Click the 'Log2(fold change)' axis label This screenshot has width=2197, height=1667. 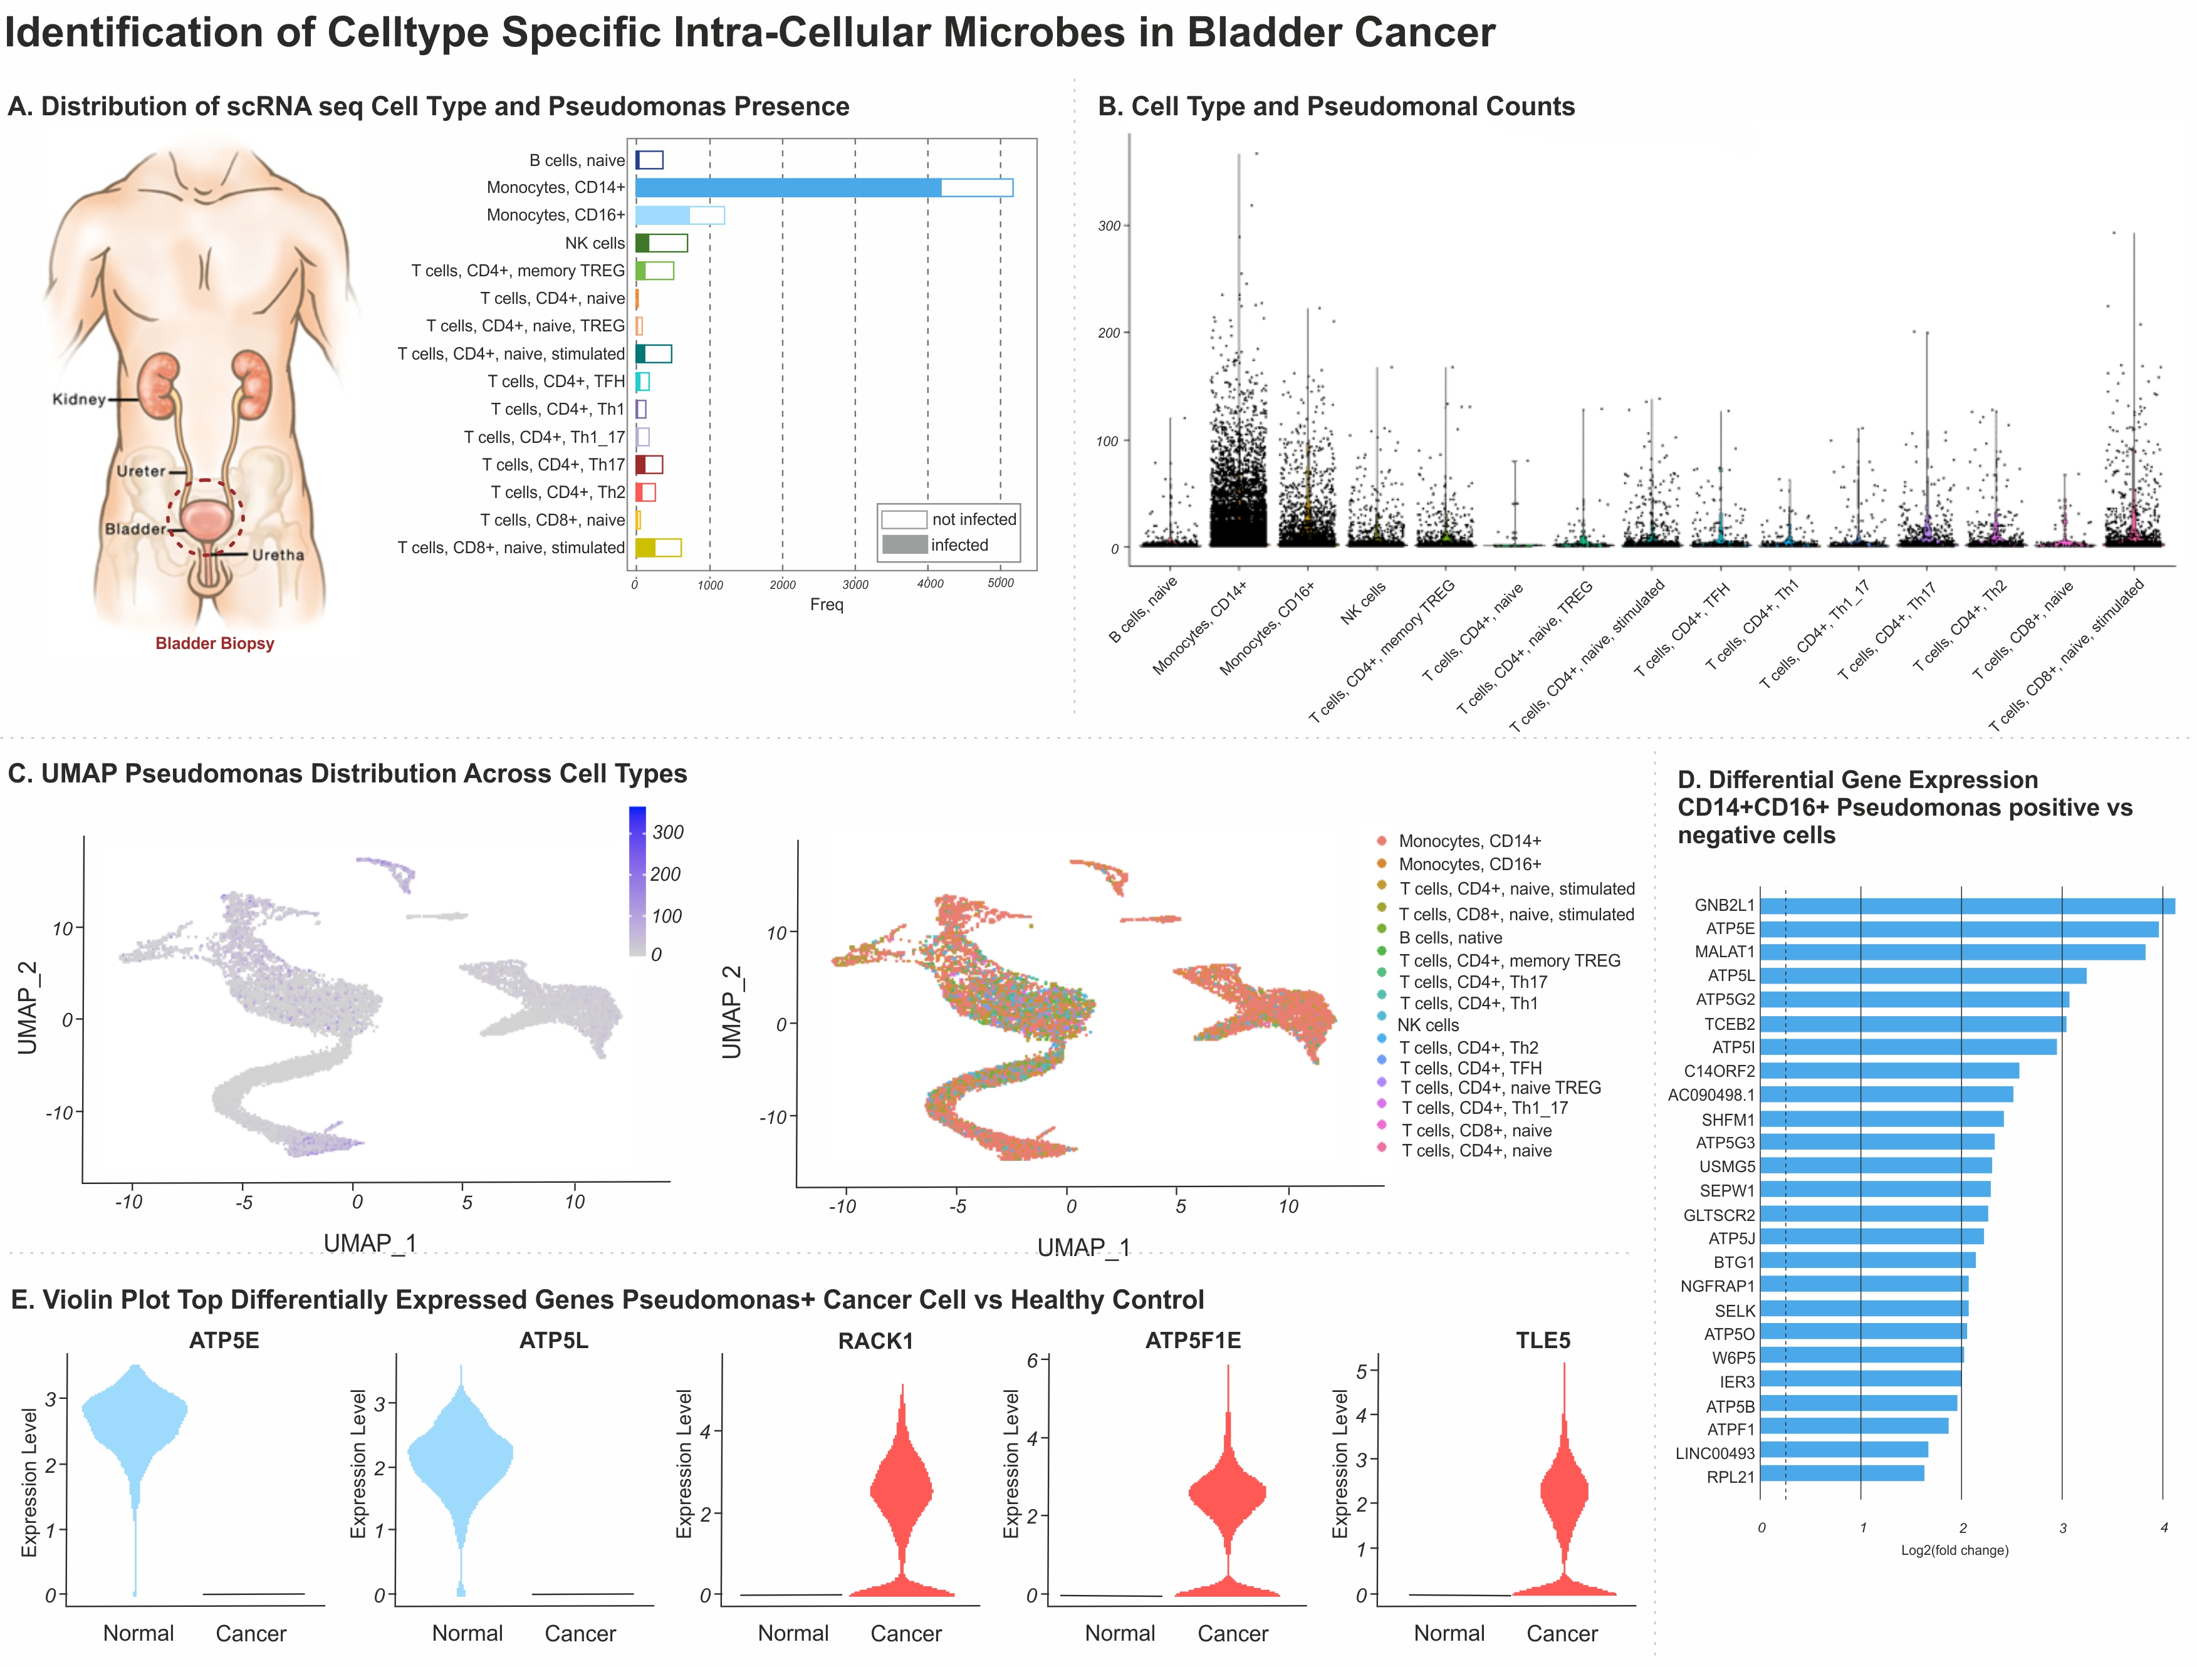1954,1550
